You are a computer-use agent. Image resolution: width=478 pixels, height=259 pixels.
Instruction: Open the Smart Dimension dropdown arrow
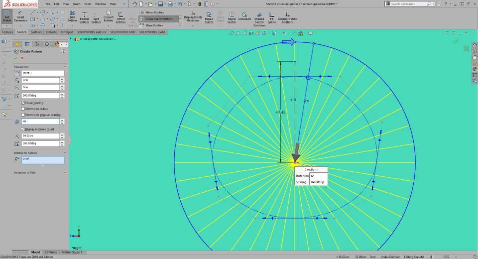tap(20, 25)
